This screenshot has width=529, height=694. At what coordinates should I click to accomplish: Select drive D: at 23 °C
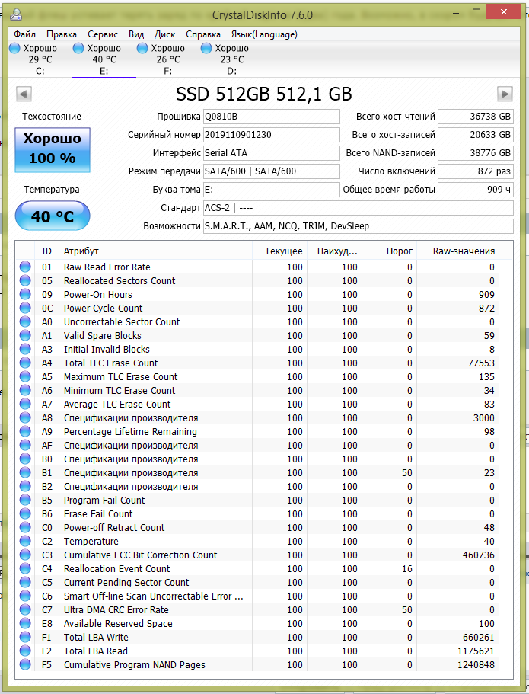pyautogui.click(x=231, y=59)
